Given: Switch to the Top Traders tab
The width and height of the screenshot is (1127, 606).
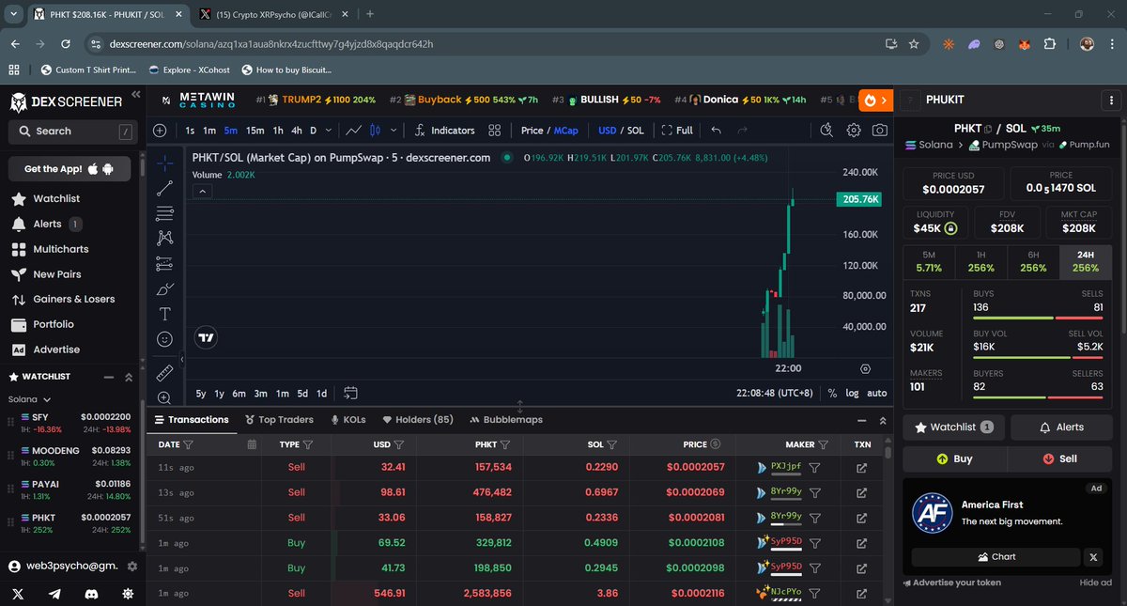Looking at the screenshot, I should (279, 419).
